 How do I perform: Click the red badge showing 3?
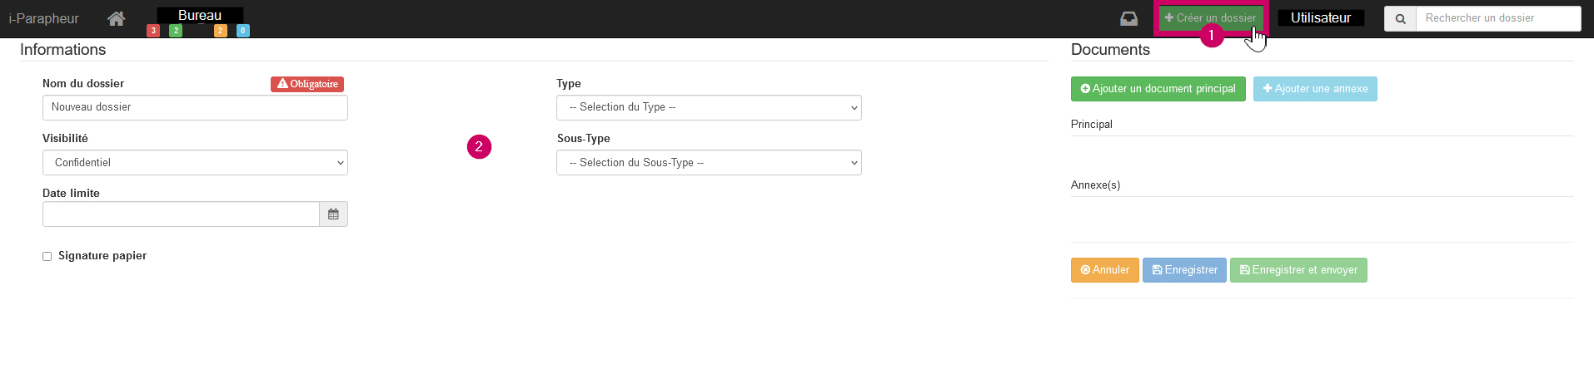153,31
